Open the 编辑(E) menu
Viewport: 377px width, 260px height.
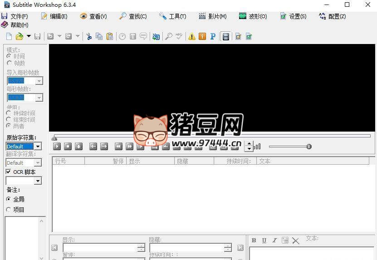(54, 16)
